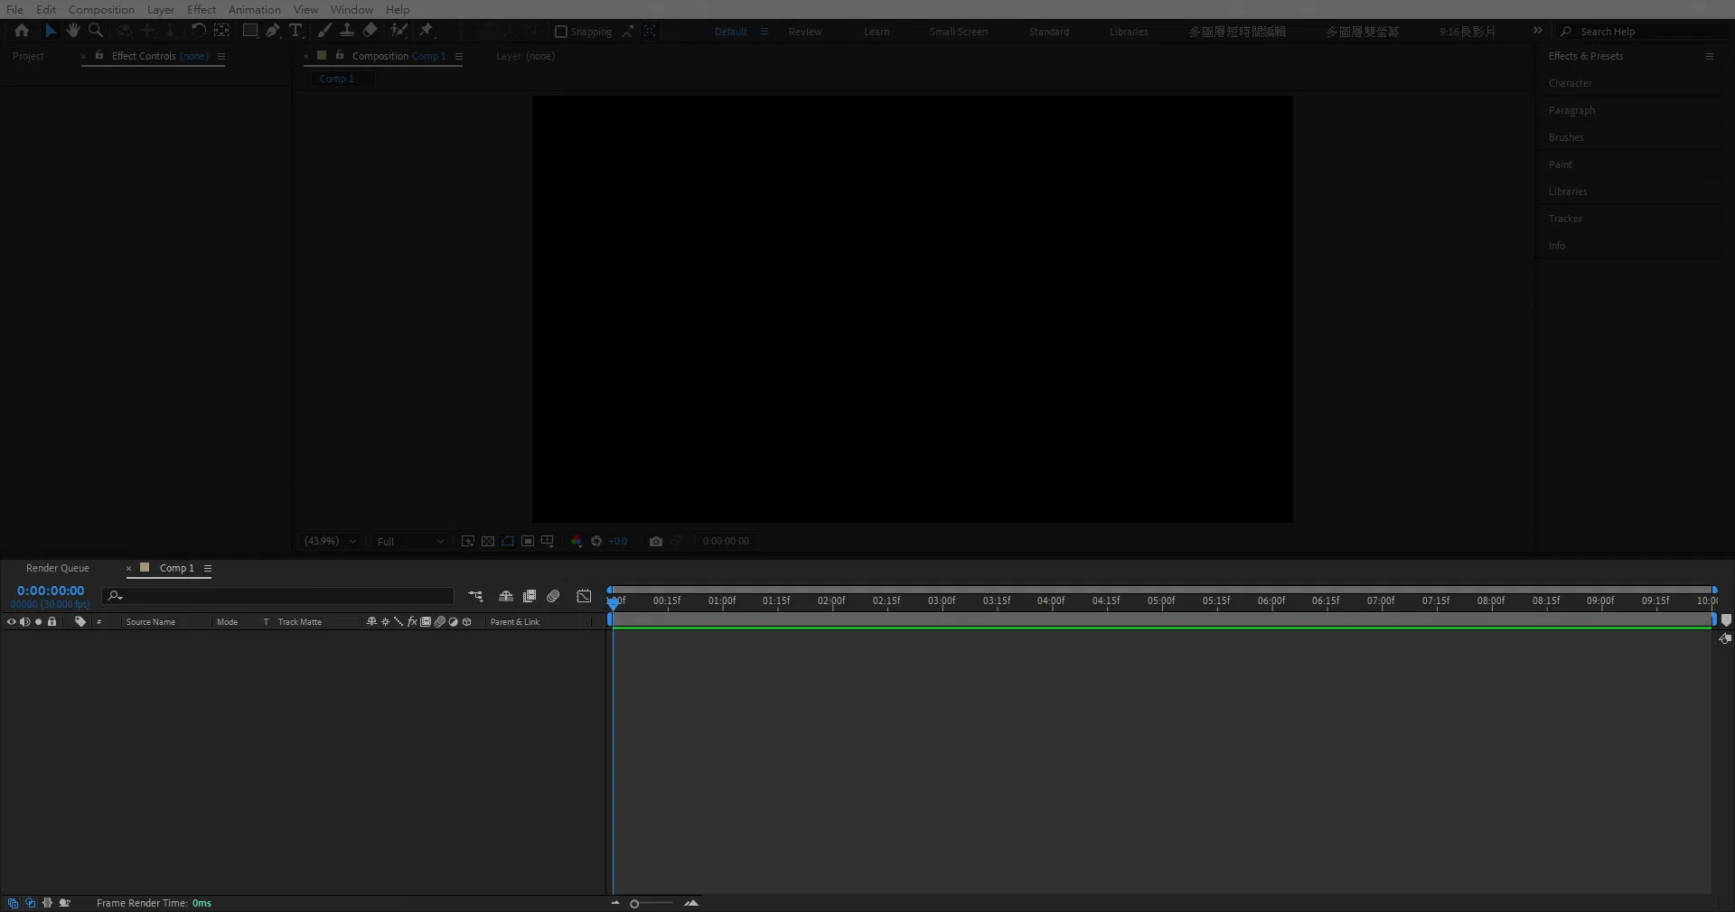Switch to the Project panel tab
The height and width of the screenshot is (912, 1735).
tap(28, 56)
